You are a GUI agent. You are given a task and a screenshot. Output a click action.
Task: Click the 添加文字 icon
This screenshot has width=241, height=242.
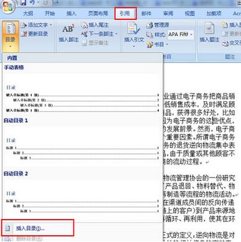24,25
